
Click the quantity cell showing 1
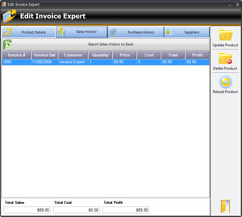[100, 62]
